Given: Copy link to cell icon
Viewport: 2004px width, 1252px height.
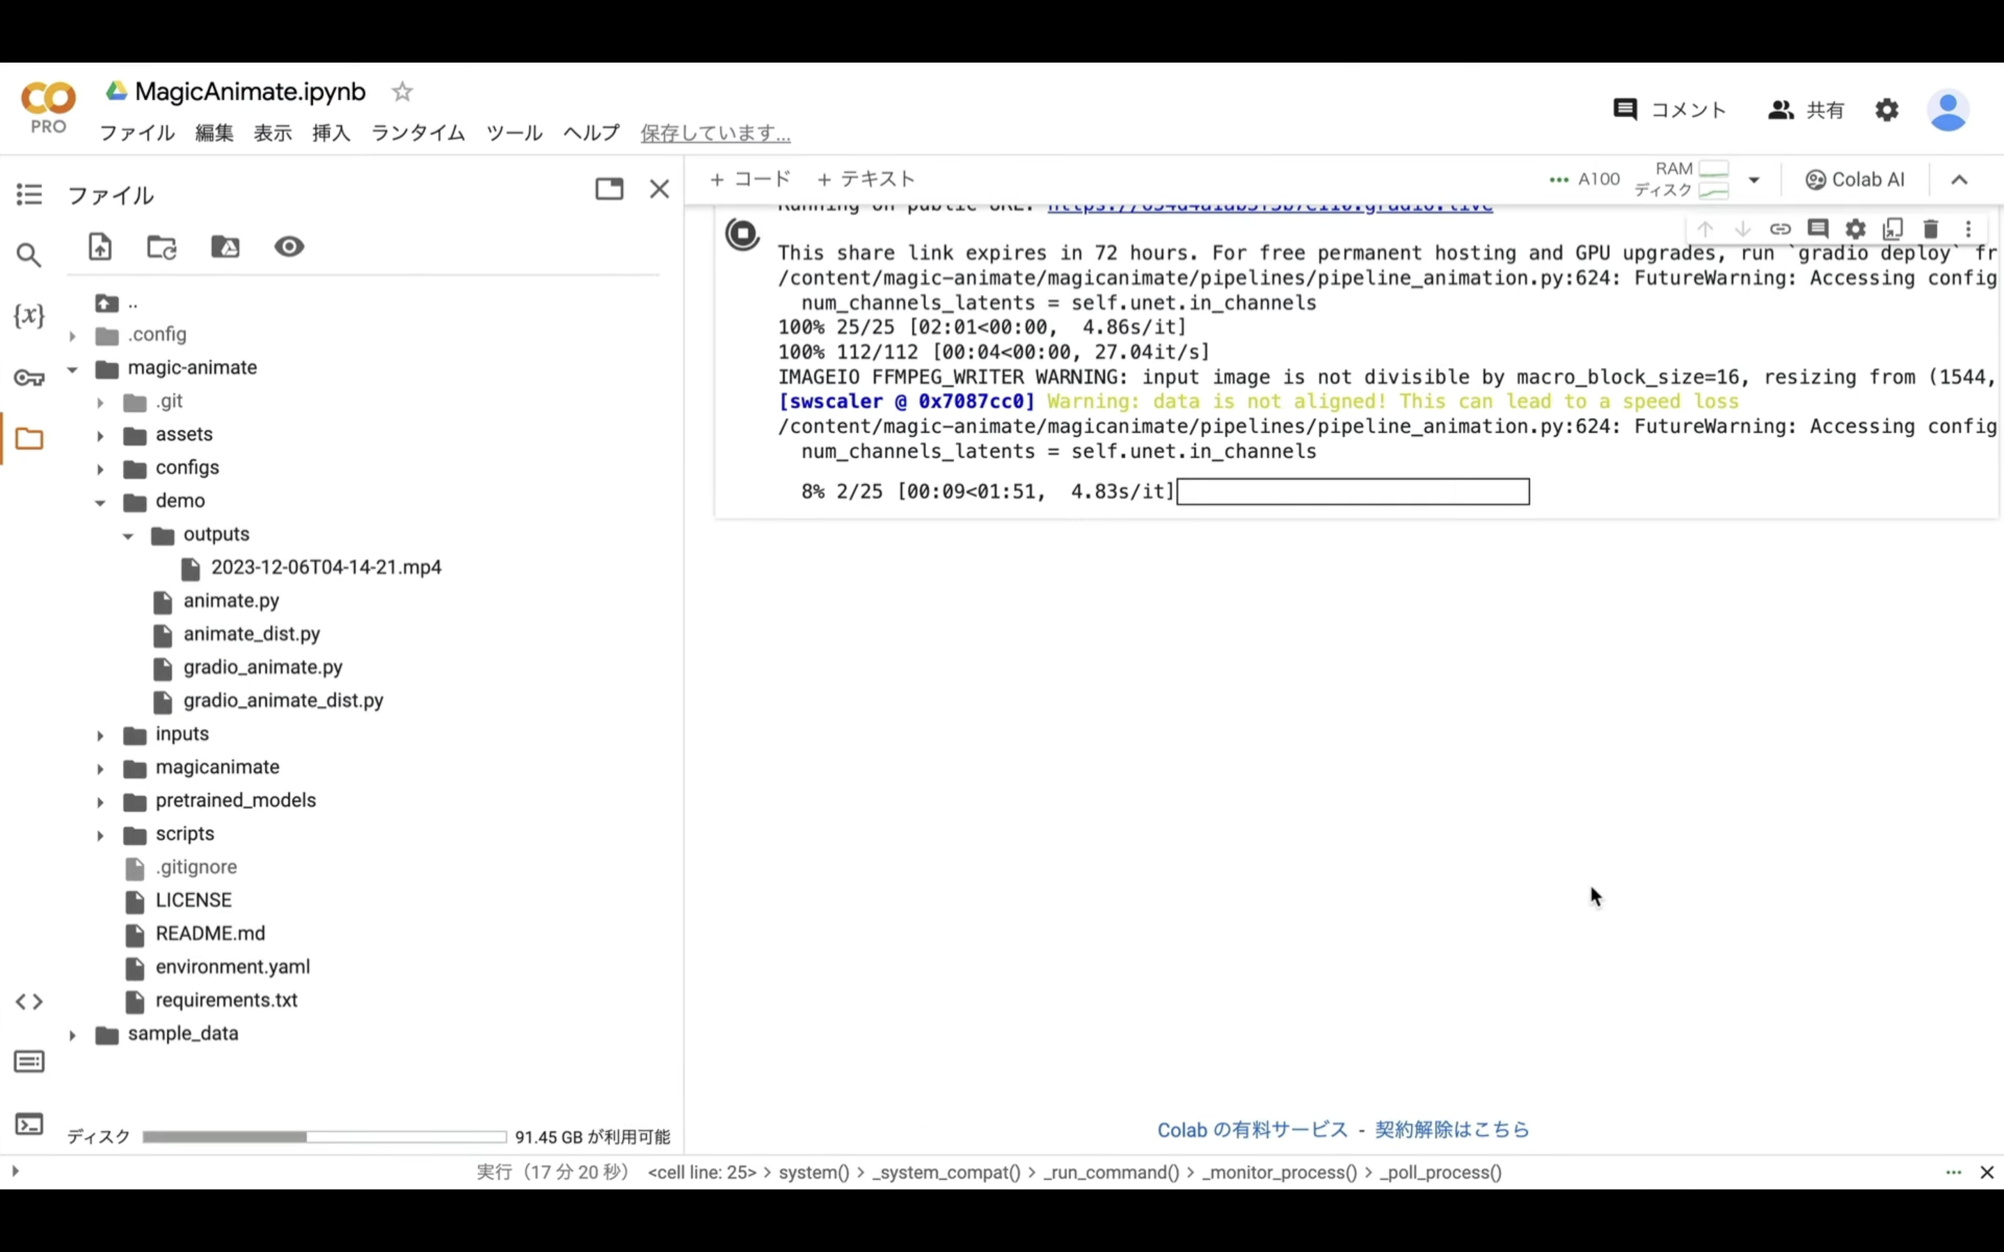Looking at the screenshot, I should pyautogui.click(x=1781, y=229).
